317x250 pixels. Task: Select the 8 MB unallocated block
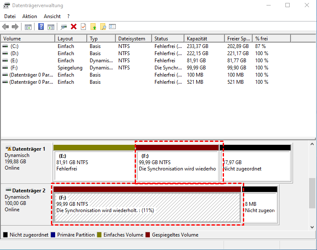click(260, 204)
